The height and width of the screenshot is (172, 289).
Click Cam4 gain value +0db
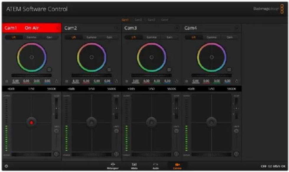(x=191, y=89)
